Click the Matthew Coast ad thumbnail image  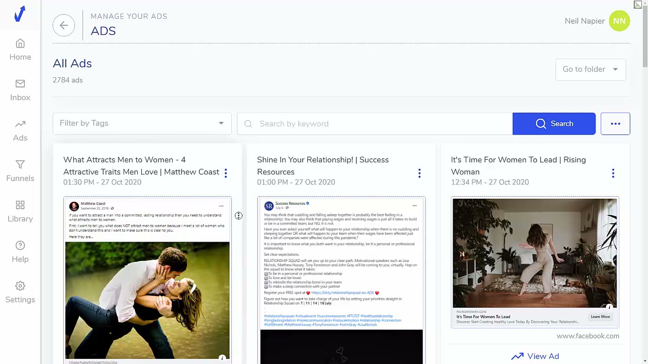[147, 300]
